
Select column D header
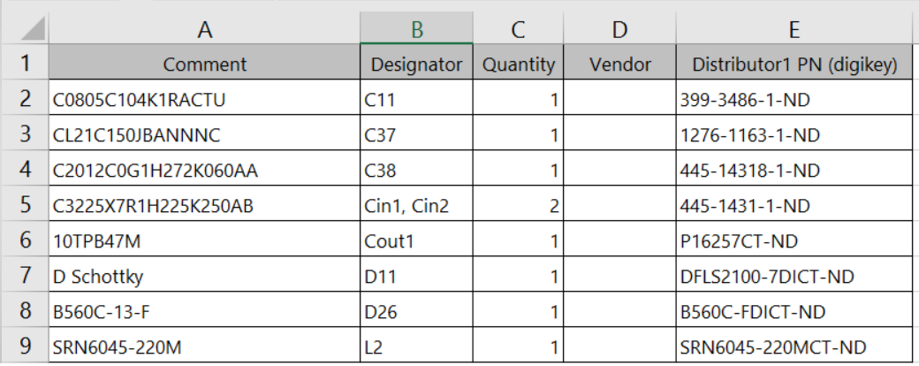point(619,29)
